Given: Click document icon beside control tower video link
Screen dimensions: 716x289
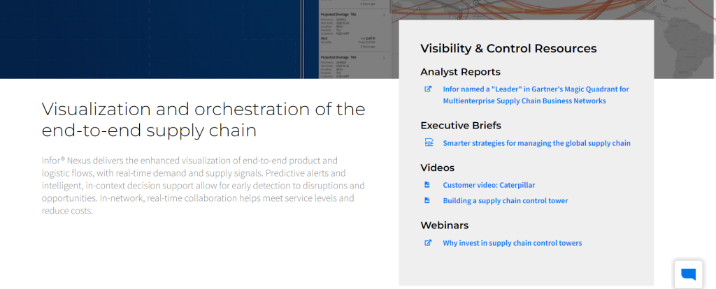Looking at the screenshot, I should [x=427, y=200].
